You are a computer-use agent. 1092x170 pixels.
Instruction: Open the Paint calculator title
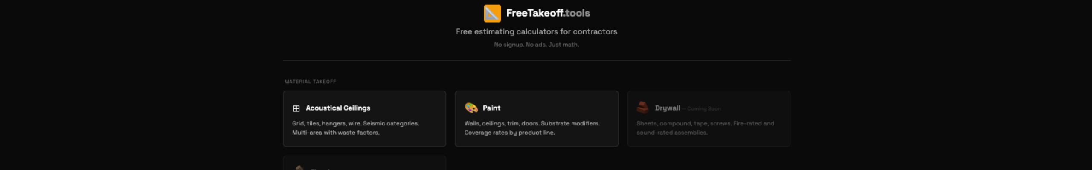pyautogui.click(x=491, y=108)
